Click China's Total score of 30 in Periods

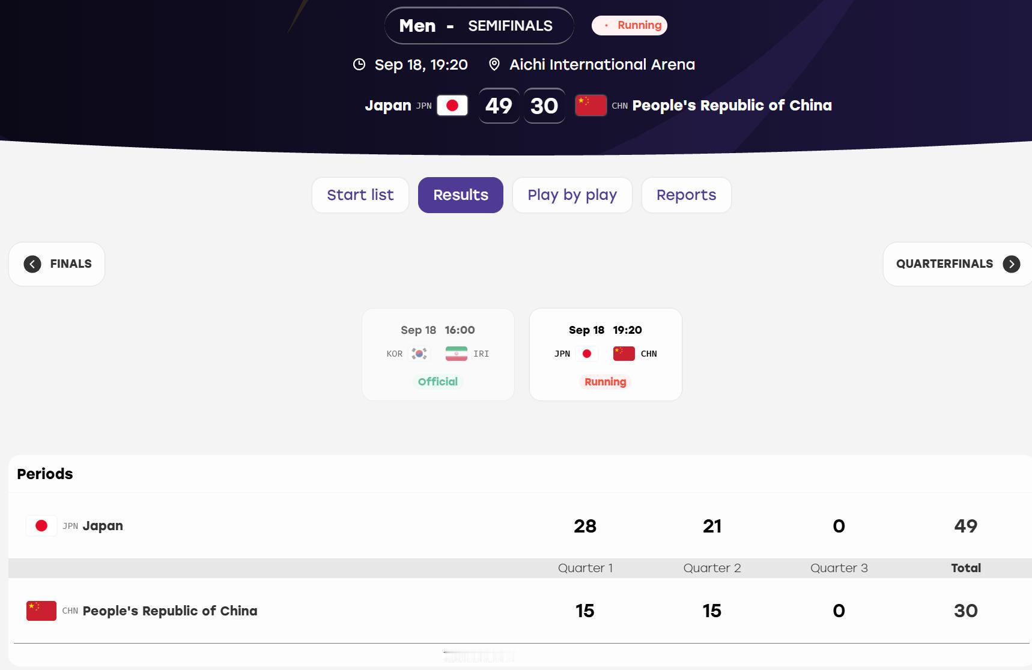966,611
